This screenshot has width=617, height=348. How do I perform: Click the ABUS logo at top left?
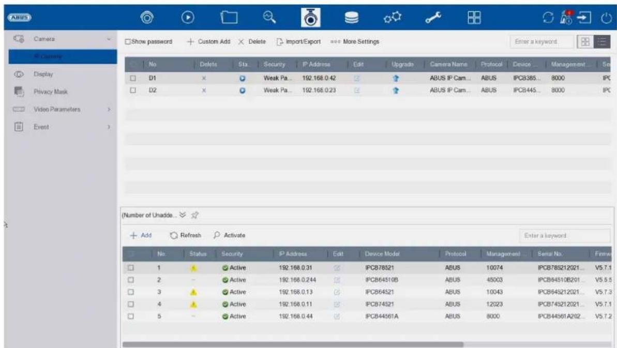pyautogui.click(x=20, y=18)
